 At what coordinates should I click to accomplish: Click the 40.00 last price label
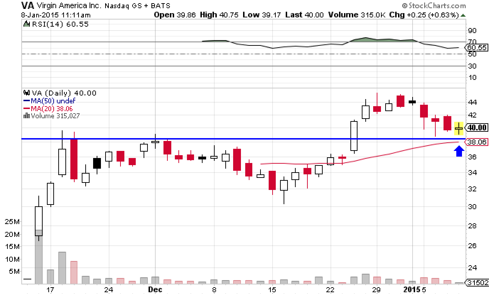(477, 127)
